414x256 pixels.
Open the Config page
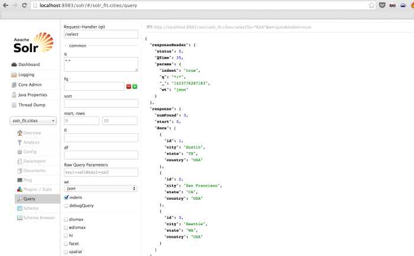[30, 152]
